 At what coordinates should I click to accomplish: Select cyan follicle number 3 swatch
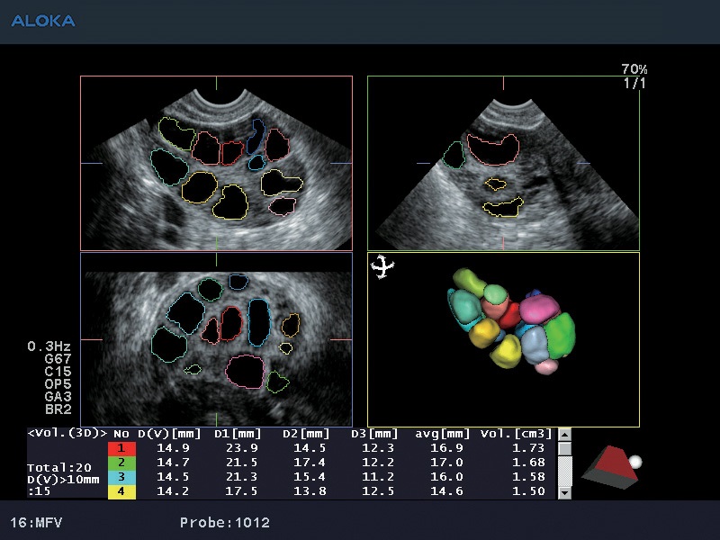[x=121, y=477]
